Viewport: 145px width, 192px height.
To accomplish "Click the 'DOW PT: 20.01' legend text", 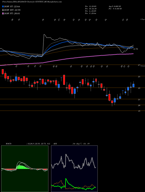I will [x=12, y=14].
